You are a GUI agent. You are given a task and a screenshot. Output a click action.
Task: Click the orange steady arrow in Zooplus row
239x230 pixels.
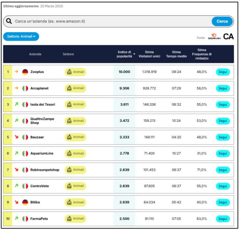coord(17,71)
